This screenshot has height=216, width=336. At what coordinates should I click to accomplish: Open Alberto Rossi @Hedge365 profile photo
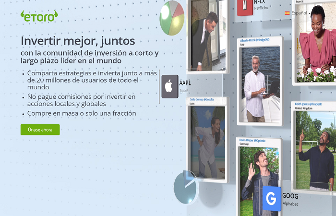pyautogui.click(x=260, y=84)
